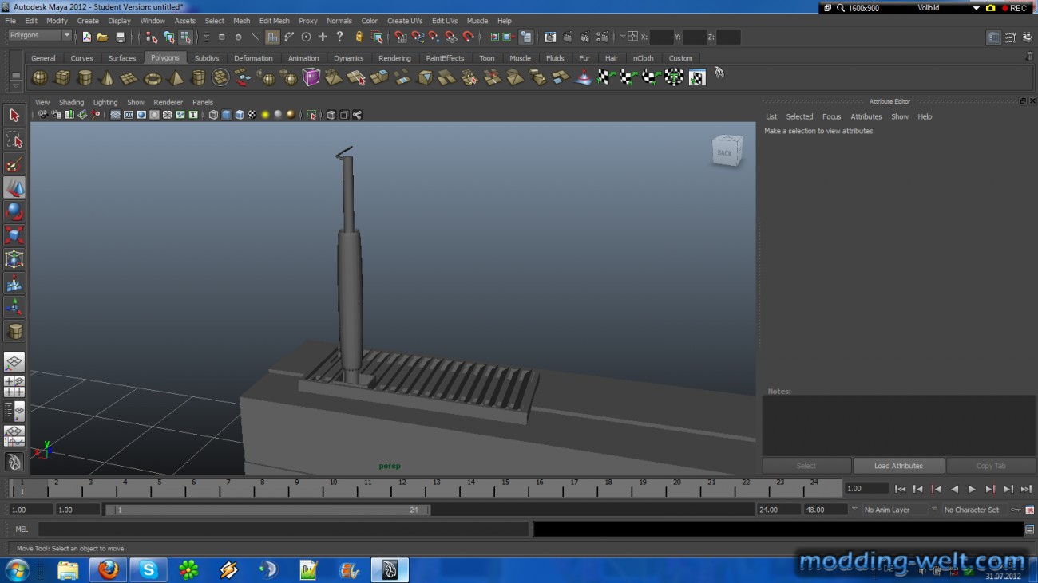Image resolution: width=1038 pixels, height=583 pixels.
Task: Create a polygon Torus from shelf
Action: [152, 77]
